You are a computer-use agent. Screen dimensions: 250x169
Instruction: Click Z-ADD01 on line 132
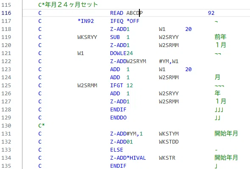[x=121, y=141]
